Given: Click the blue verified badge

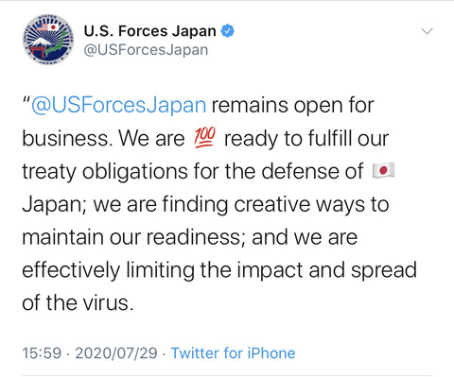Looking at the screenshot, I should pos(228,31).
